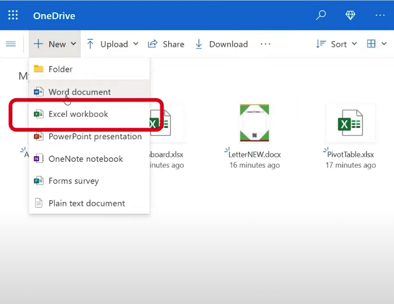Open the toolbar overflow ellipsis
The height and width of the screenshot is (304, 394).
[265, 44]
